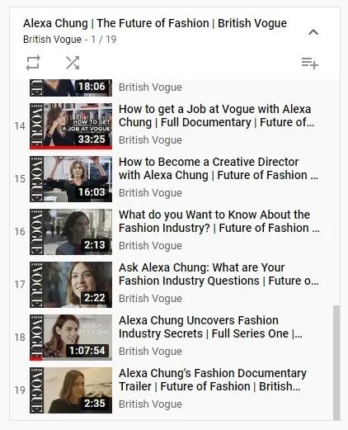Select the 1:07:54 Full Series One thumbnail

tap(71, 338)
